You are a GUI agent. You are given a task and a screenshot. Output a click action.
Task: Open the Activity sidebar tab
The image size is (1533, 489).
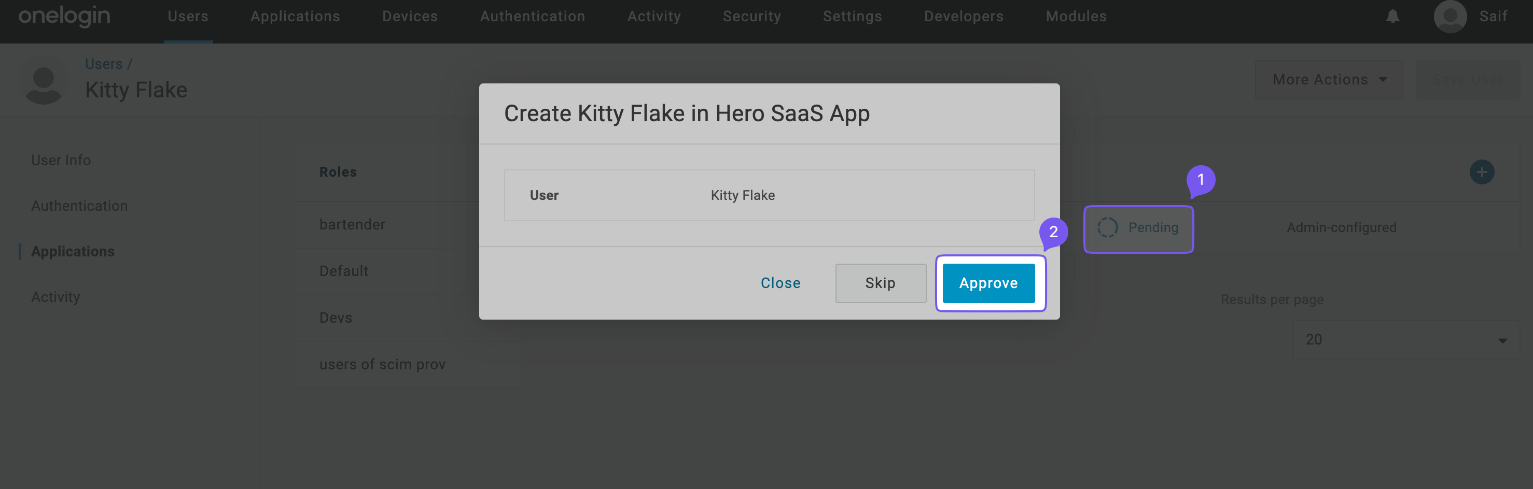(x=55, y=296)
